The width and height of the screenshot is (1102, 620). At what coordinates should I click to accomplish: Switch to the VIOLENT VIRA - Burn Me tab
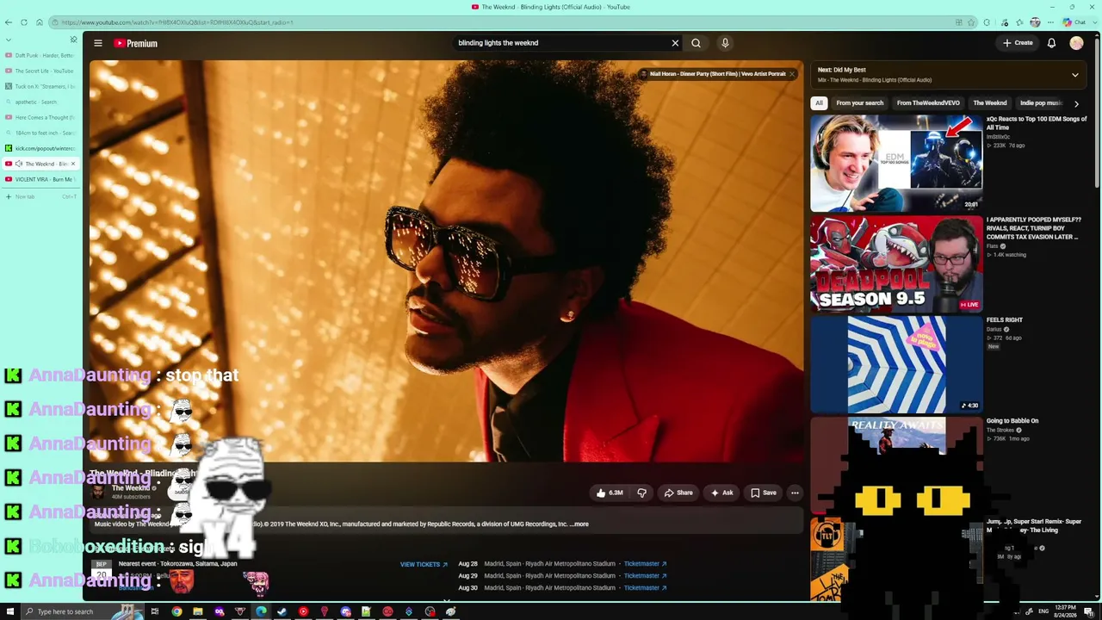tap(40, 179)
